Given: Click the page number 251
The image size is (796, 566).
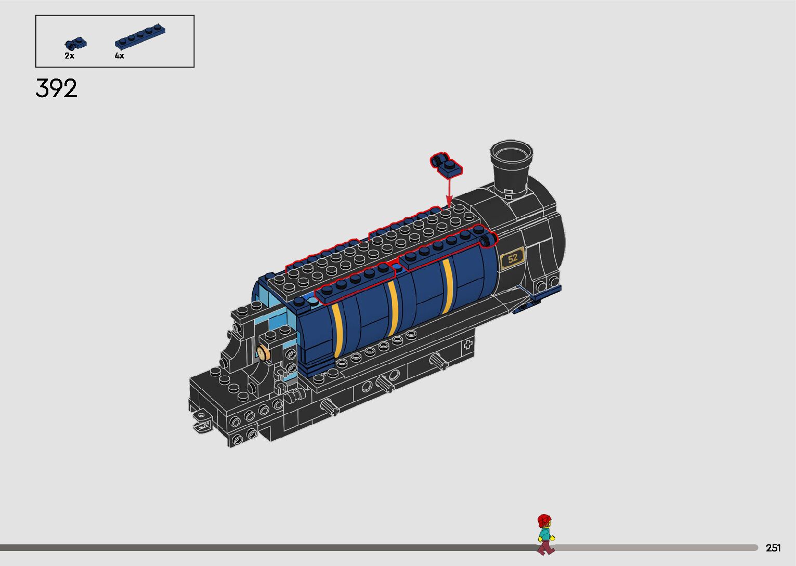Looking at the screenshot, I should click(773, 548).
